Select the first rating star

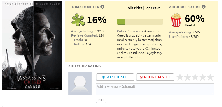(180, 77)
